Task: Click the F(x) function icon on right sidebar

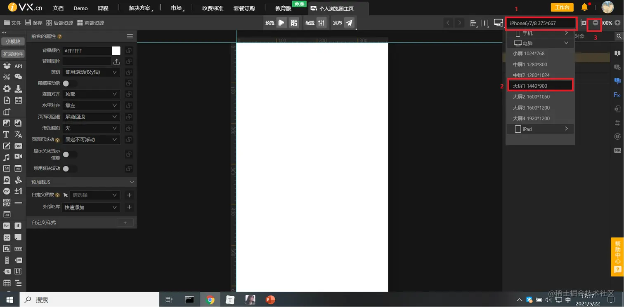Action: (x=617, y=94)
